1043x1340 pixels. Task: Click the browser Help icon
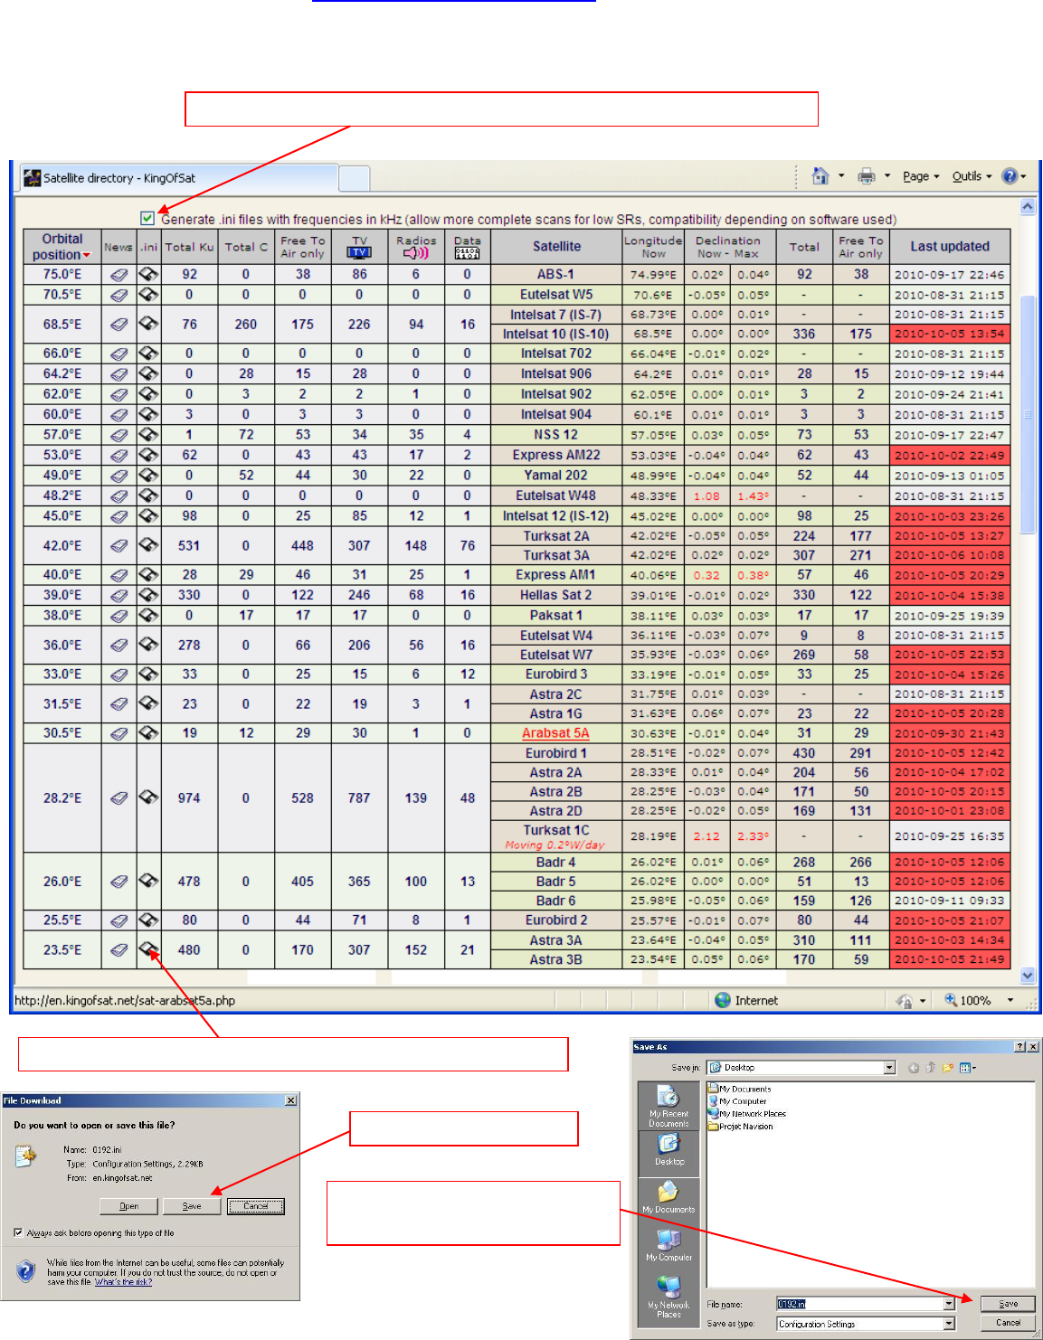(1010, 176)
